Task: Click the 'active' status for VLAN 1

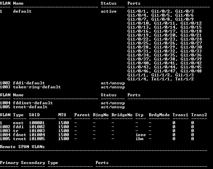Action: pyautogui.click(x=109, y=11)
